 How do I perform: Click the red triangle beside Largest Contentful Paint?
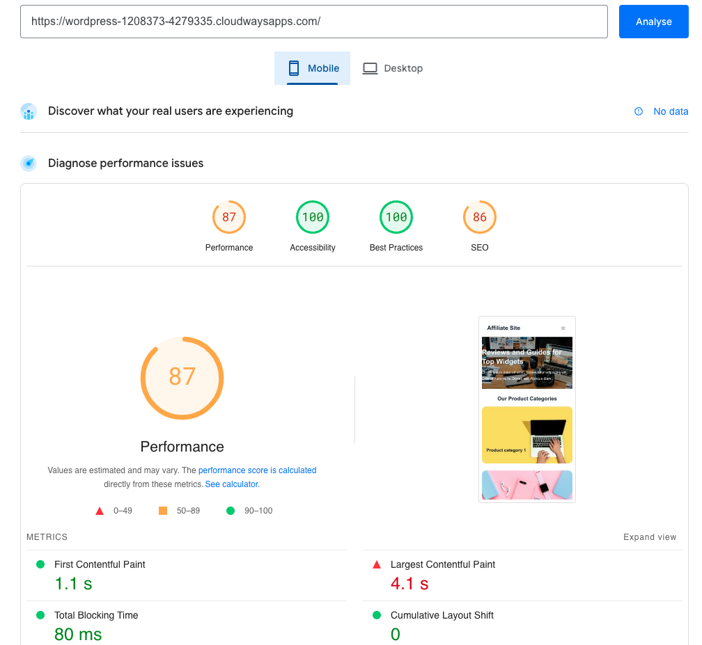click(377, 564)
